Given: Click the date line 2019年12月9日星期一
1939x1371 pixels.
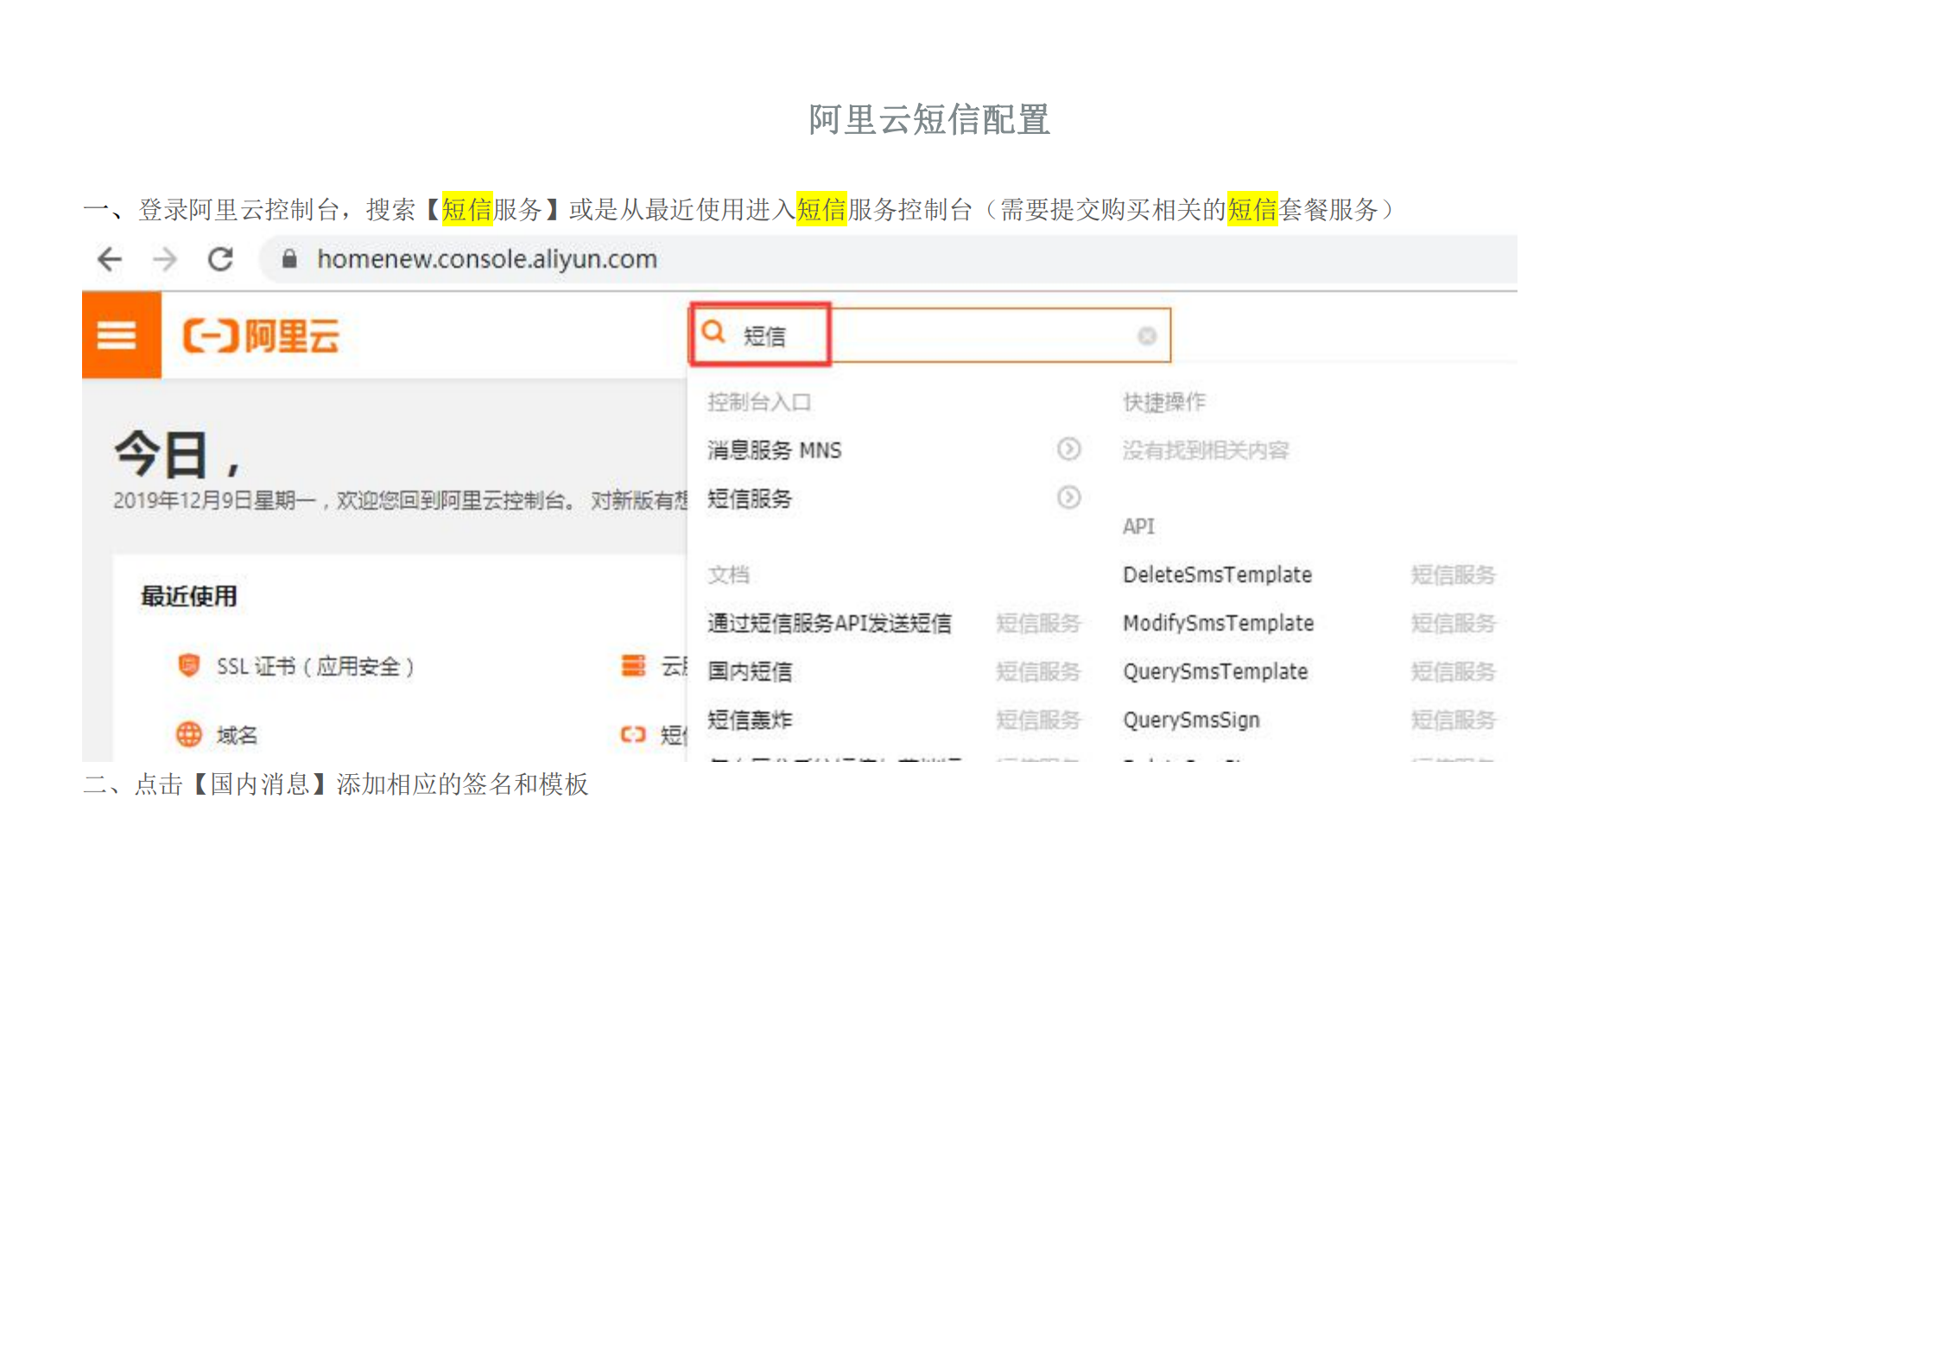Looking at the screenshot, I should (215, 500).
